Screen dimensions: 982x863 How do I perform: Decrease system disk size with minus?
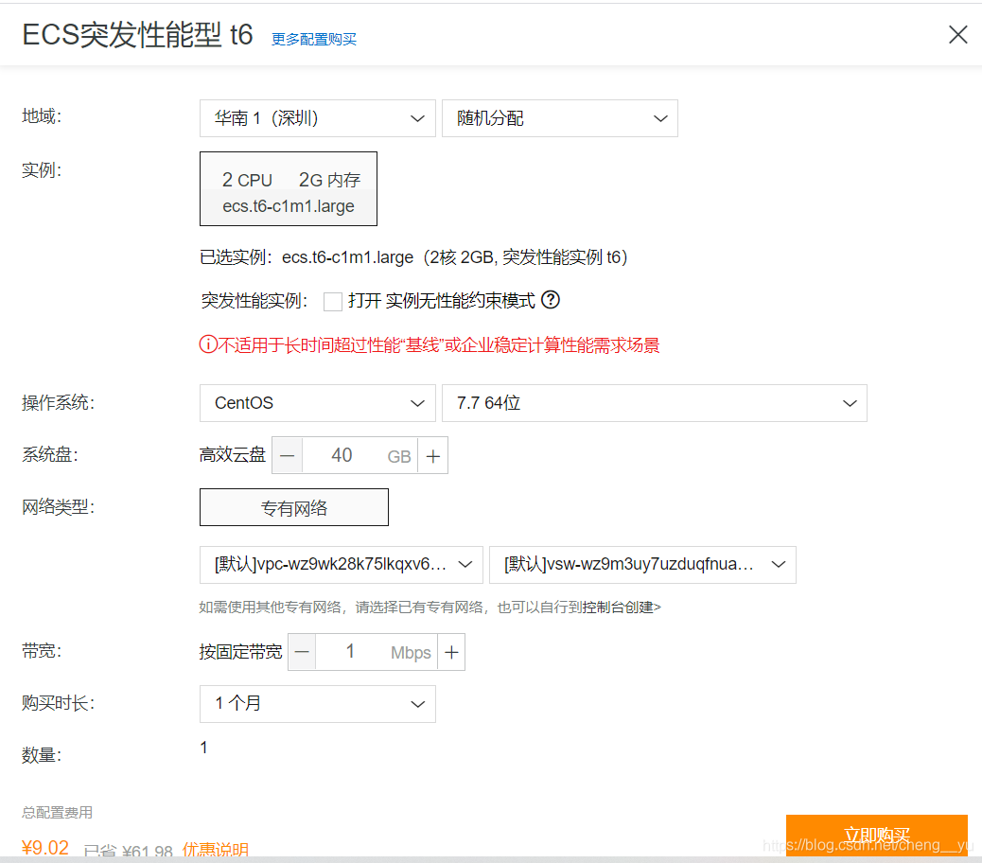[288, 455]
